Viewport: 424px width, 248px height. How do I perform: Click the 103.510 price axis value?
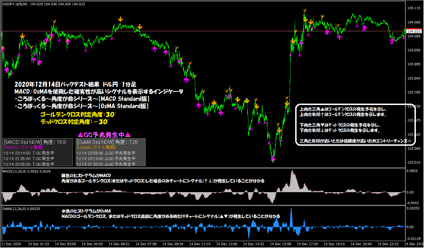pos(414,163)
